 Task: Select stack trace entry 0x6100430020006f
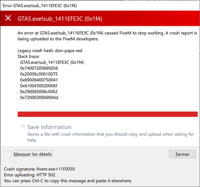tap(39, 86)
